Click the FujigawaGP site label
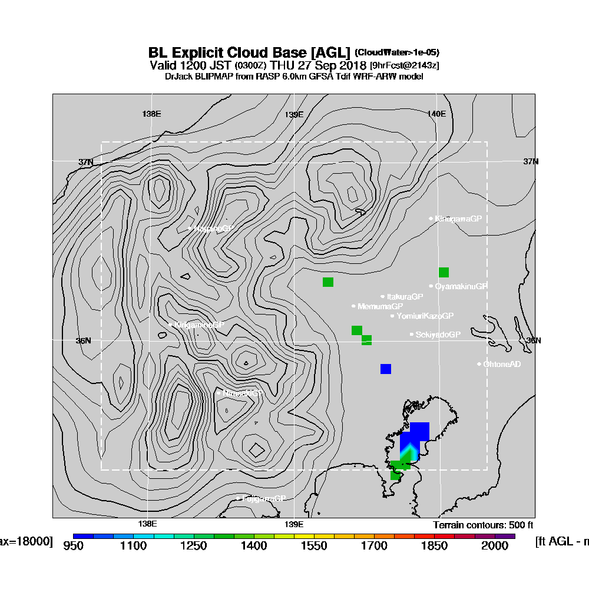 tap(264, 498)
